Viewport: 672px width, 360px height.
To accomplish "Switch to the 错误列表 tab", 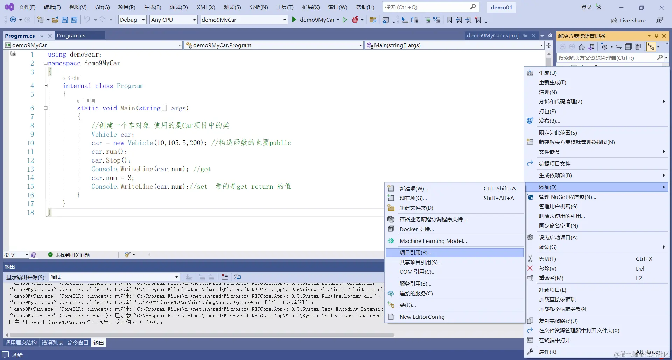I will 52,343.
